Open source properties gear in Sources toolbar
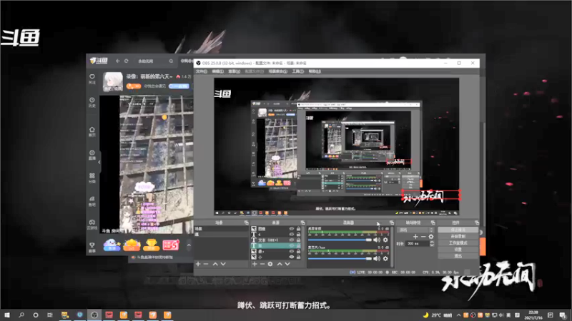 [270, 264]
